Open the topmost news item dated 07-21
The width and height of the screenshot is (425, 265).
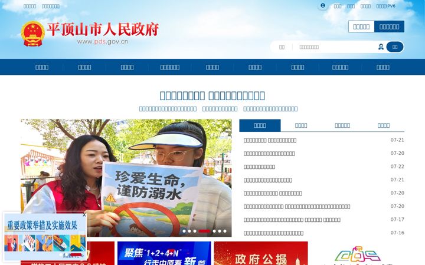270,140
